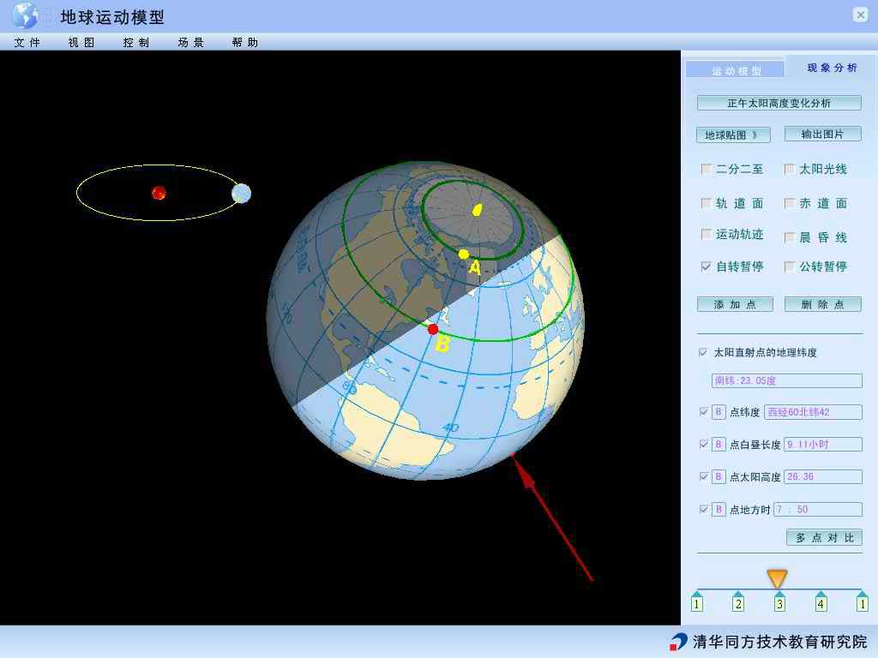Enable the 太阳光线 checkbox
878x658 pixels.
click(790, 170)
